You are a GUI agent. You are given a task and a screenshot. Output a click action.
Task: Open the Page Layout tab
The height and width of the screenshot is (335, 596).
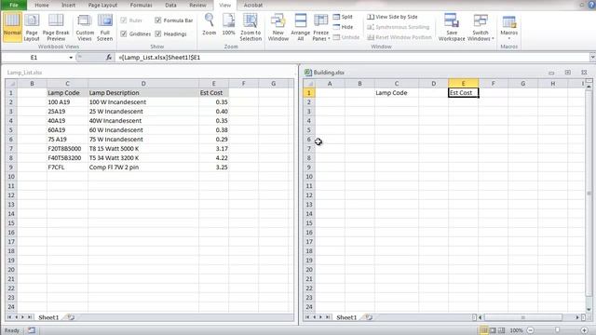coord(102,5)
